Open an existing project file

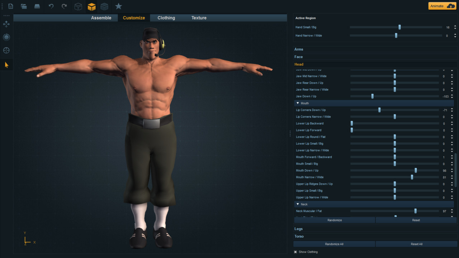24,6
